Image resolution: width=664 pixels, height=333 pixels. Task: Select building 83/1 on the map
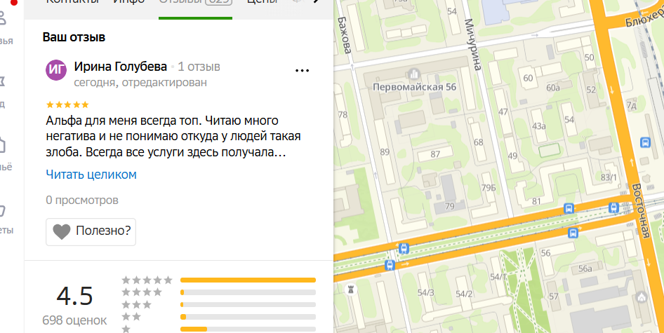[609, 177]
